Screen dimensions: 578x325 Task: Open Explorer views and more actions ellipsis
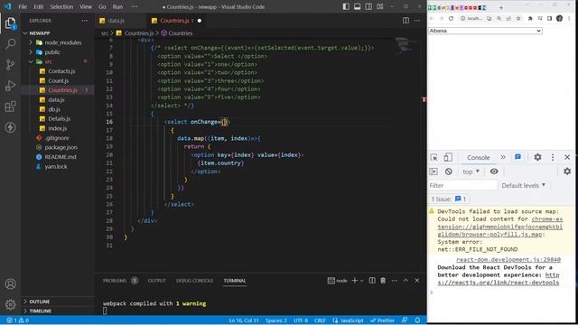click(84, 21)
